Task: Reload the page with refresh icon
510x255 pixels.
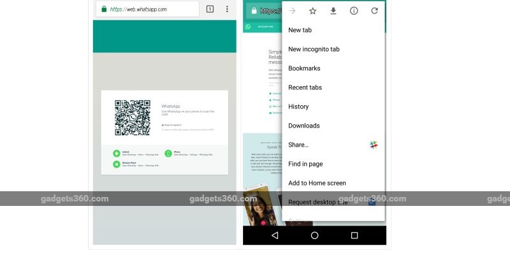Action: pos(374,11)
